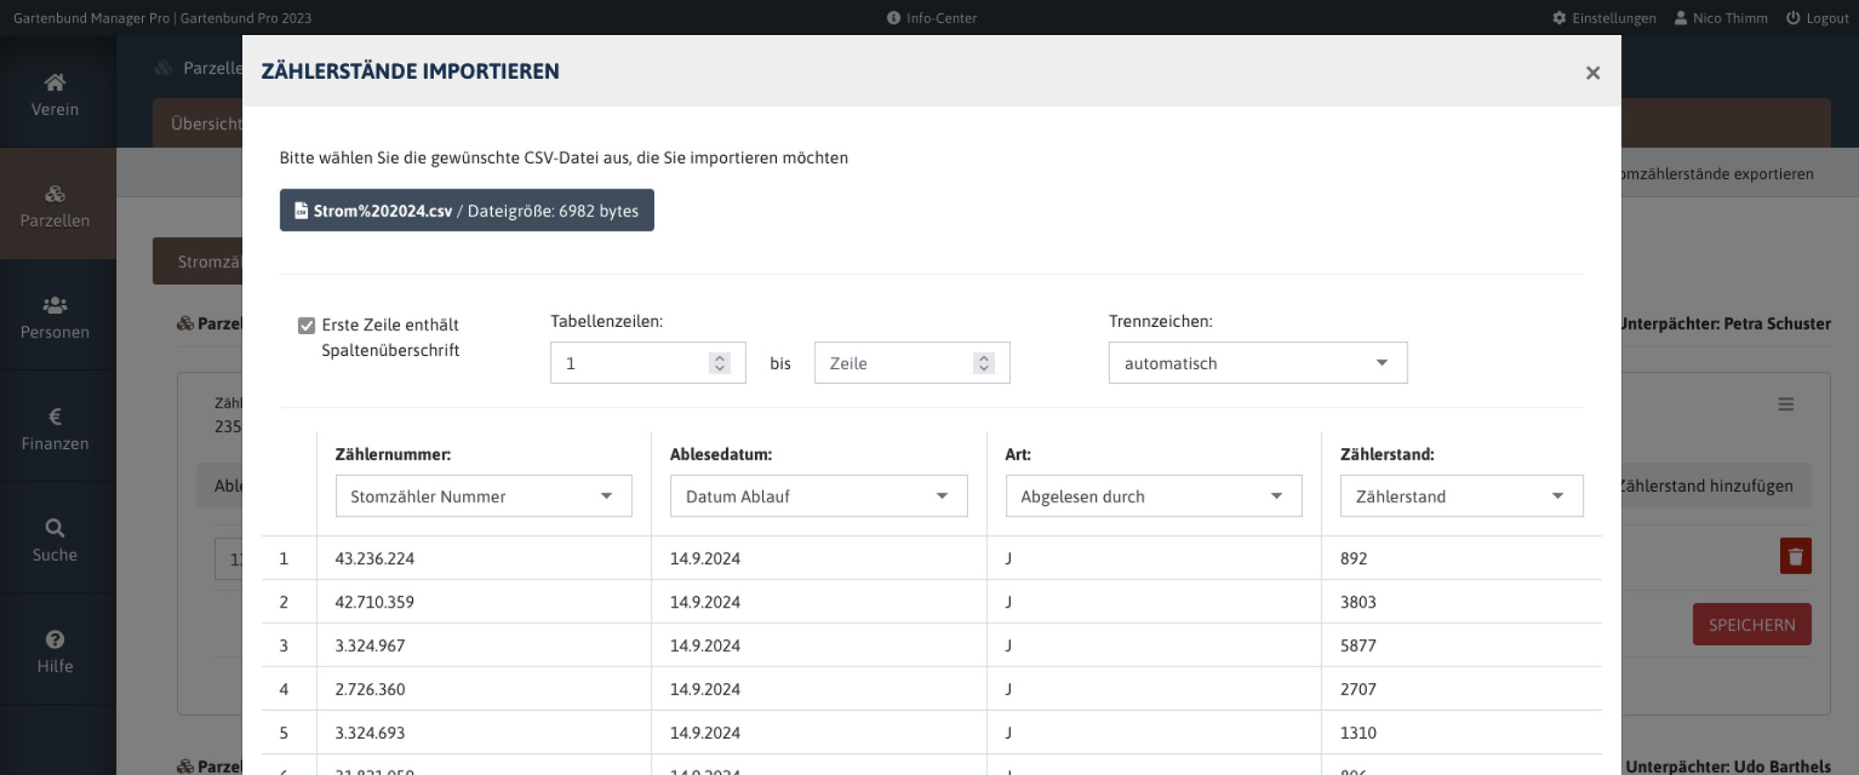
Task: Click the selected Strom%202024.csv file button
Action: tap(467, 210)
